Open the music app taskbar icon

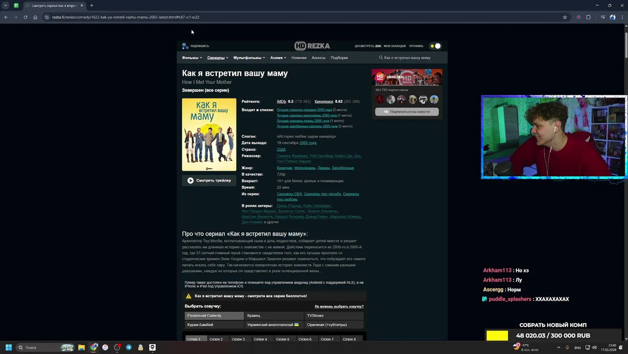coord(105,348)
